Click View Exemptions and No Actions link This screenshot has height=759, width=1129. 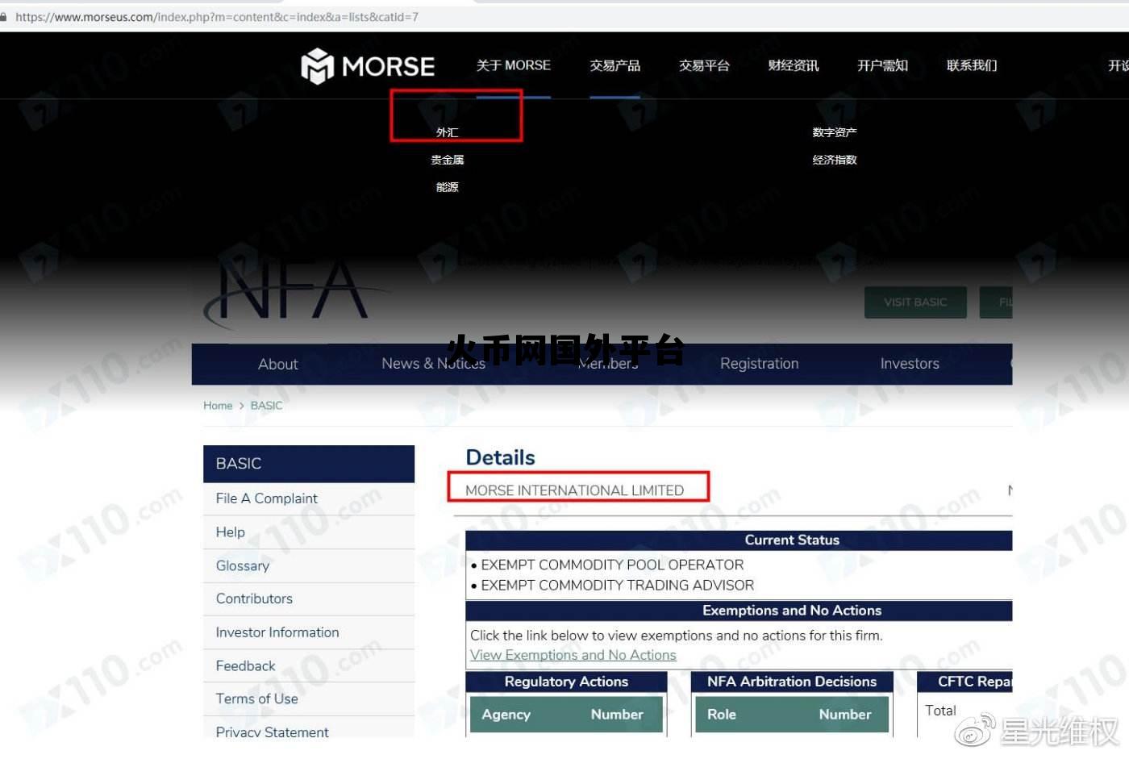(x=573, y=656)
